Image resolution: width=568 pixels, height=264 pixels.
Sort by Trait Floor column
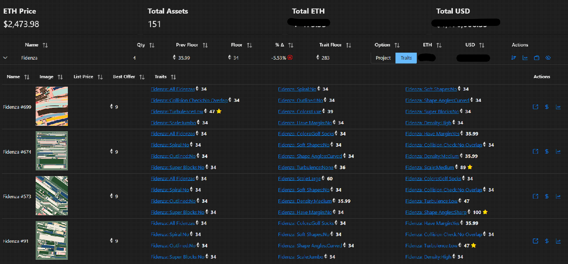tap(349, 45)
